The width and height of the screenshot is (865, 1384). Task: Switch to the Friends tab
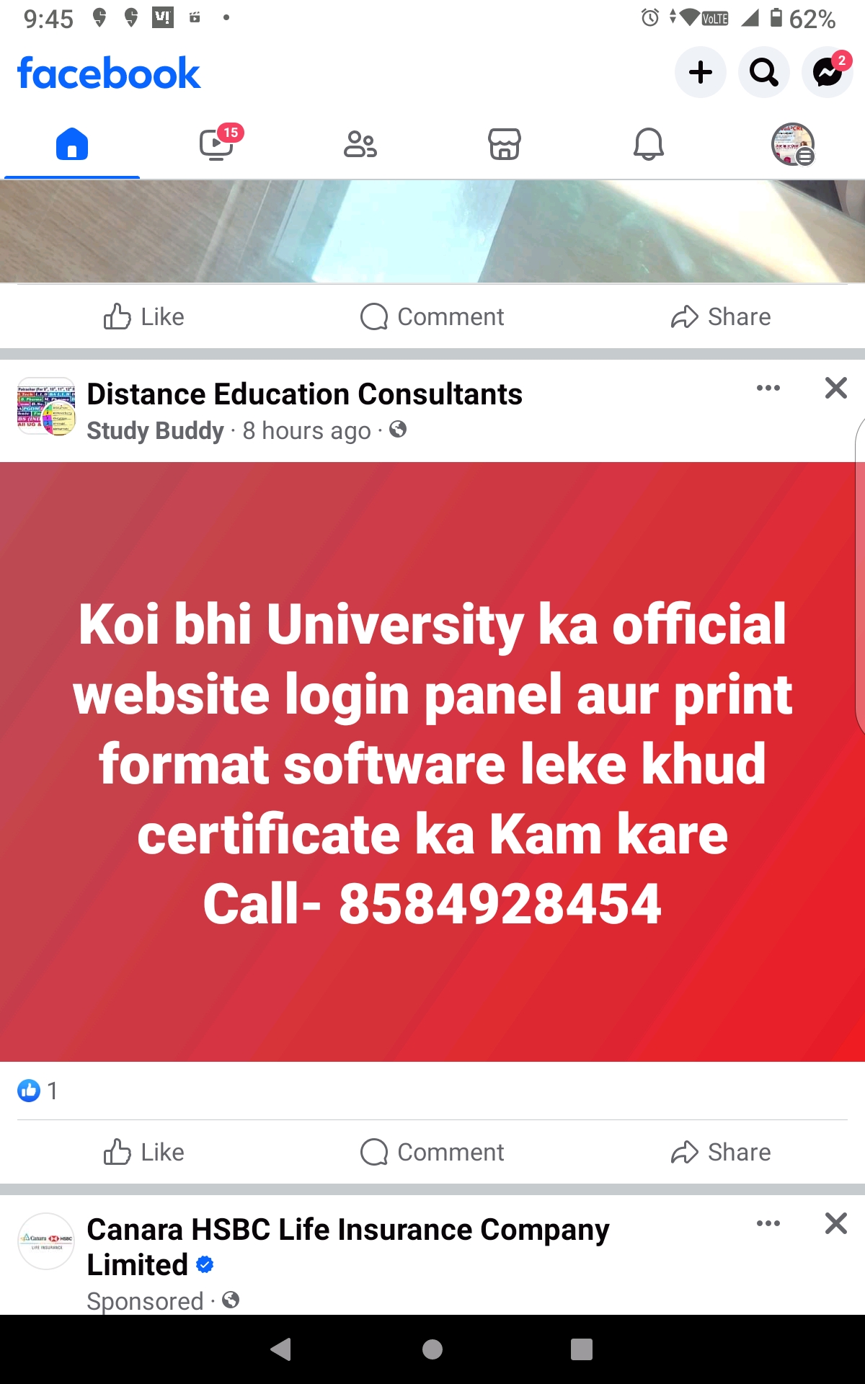pos(360,144)
